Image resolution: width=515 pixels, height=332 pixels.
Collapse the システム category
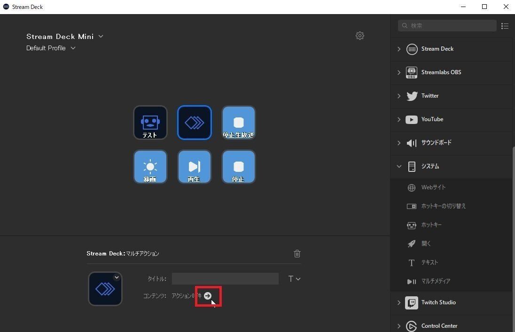[399, 167]
